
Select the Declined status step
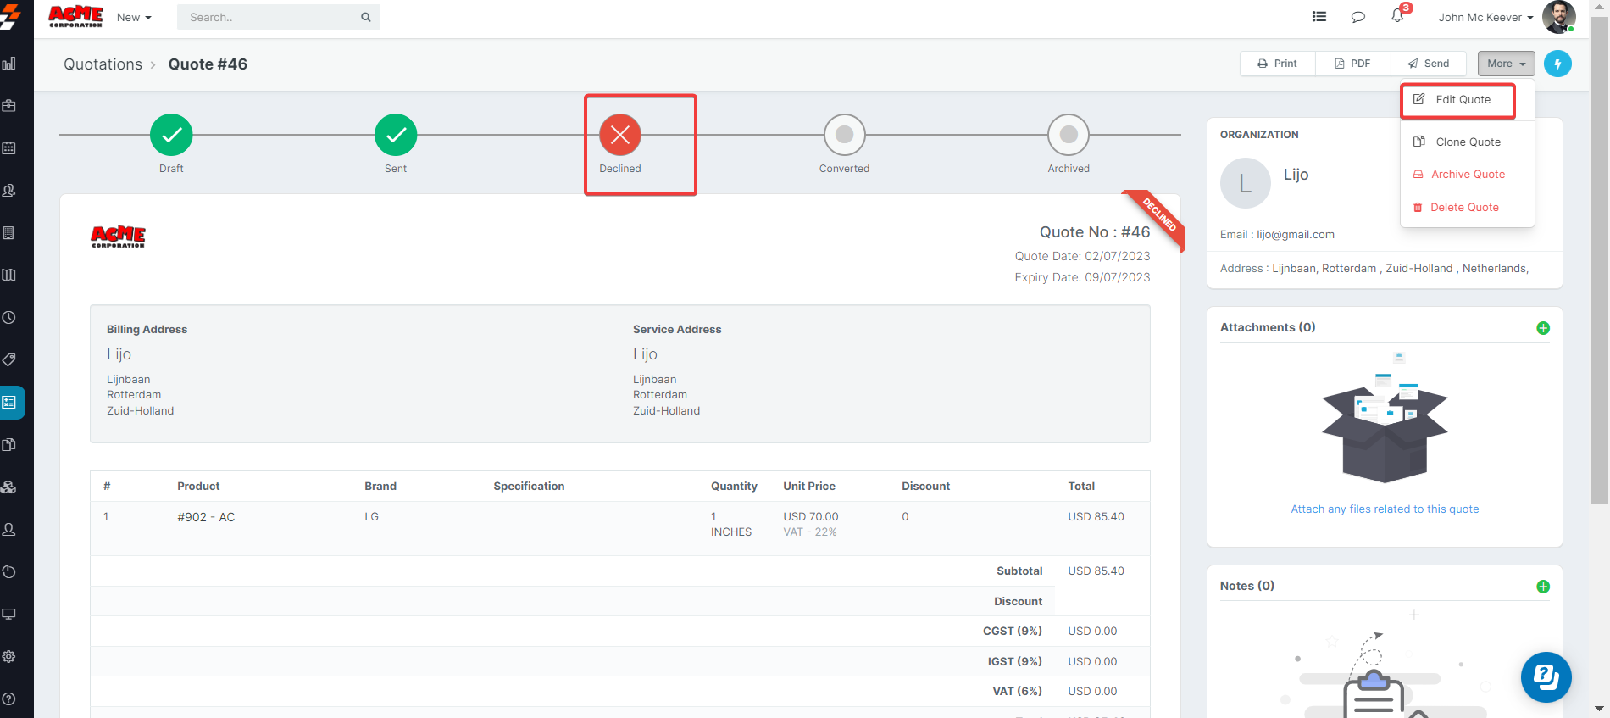coord(620,135)
